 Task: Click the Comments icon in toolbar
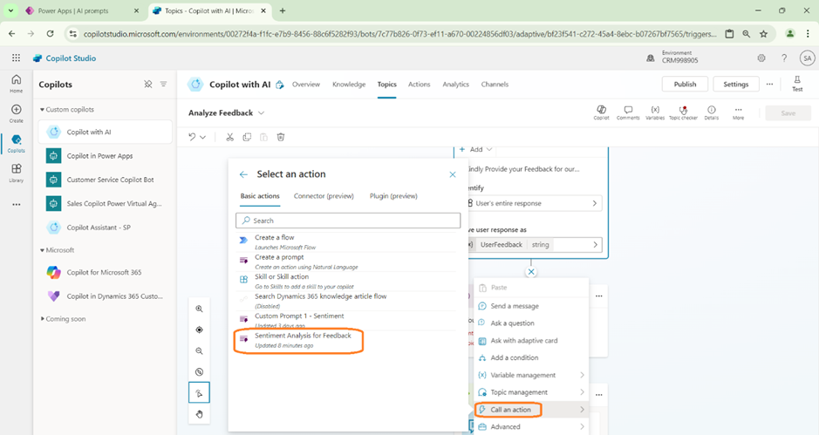point(628,111)
